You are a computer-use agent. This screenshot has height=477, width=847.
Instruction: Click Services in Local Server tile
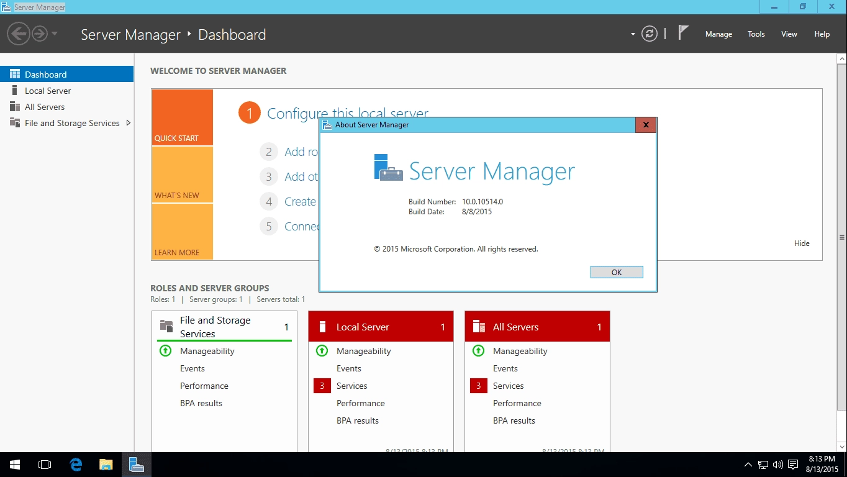point(352,386)
